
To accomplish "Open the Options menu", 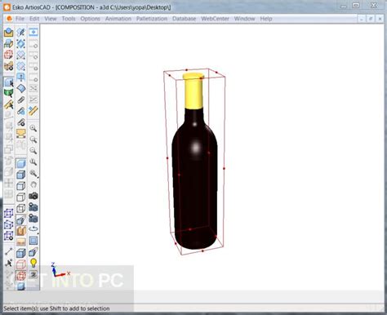I will [x=90, y=19].
